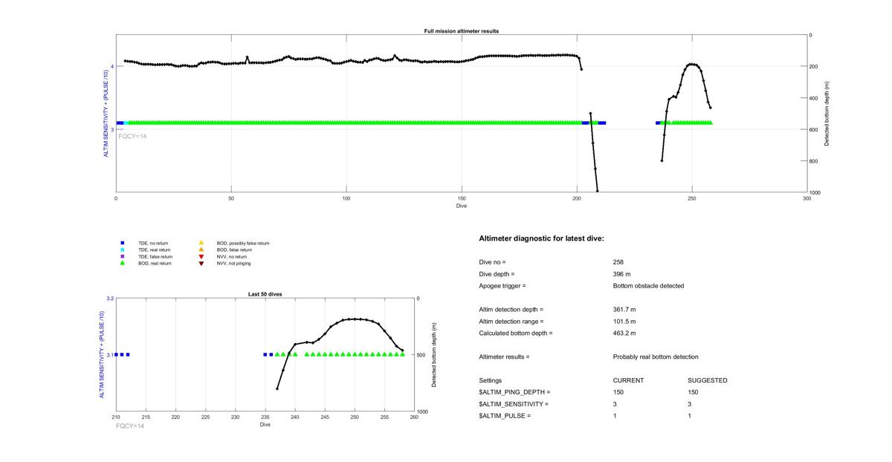Select the value '463.2 m'
The image size is (892, 462).
click(624, 334)
